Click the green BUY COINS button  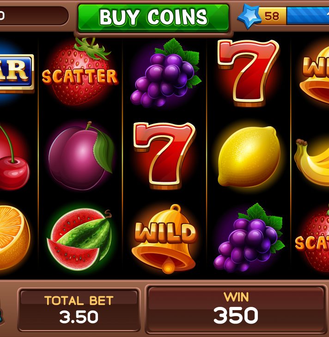tap(153, 18)
